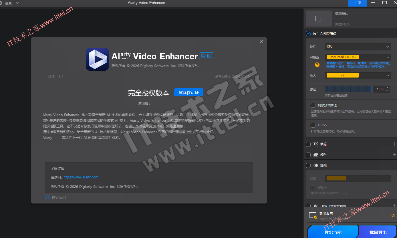The width and height of the screenshot is (397, 238).
Task: Click the 插帧 frame interpolation icon
Action: pyautogui.click(x=316, y=165)
